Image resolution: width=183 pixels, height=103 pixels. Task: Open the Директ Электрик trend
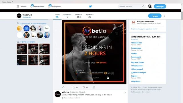[139, 72]
